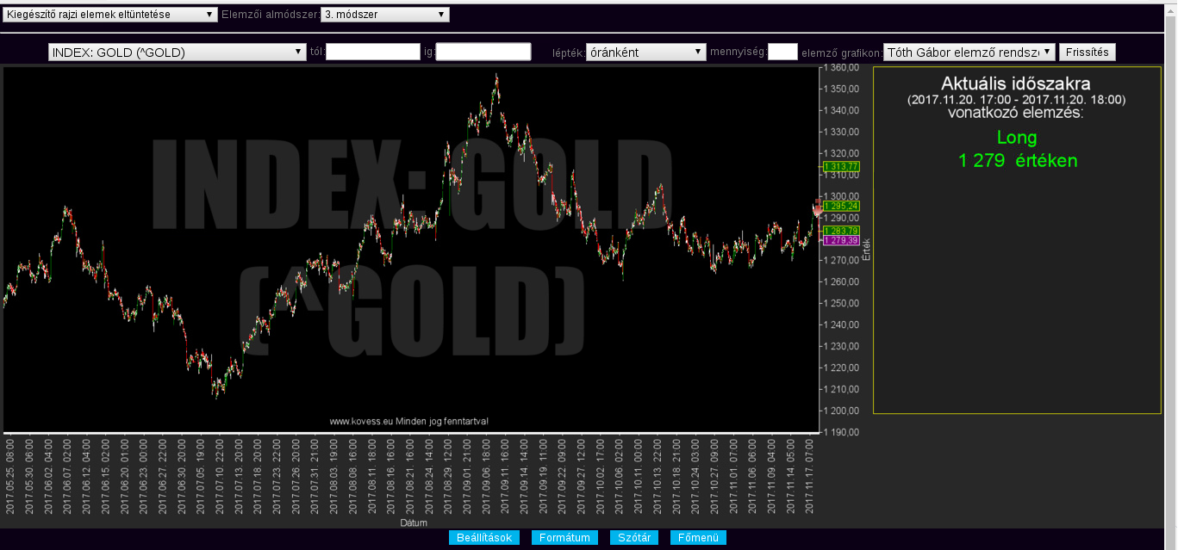Image resolution: width=1178 pixels, height=550 pixels.
Task: Click the green 1 283,79 price tag
Action: [x=841, y=231]
